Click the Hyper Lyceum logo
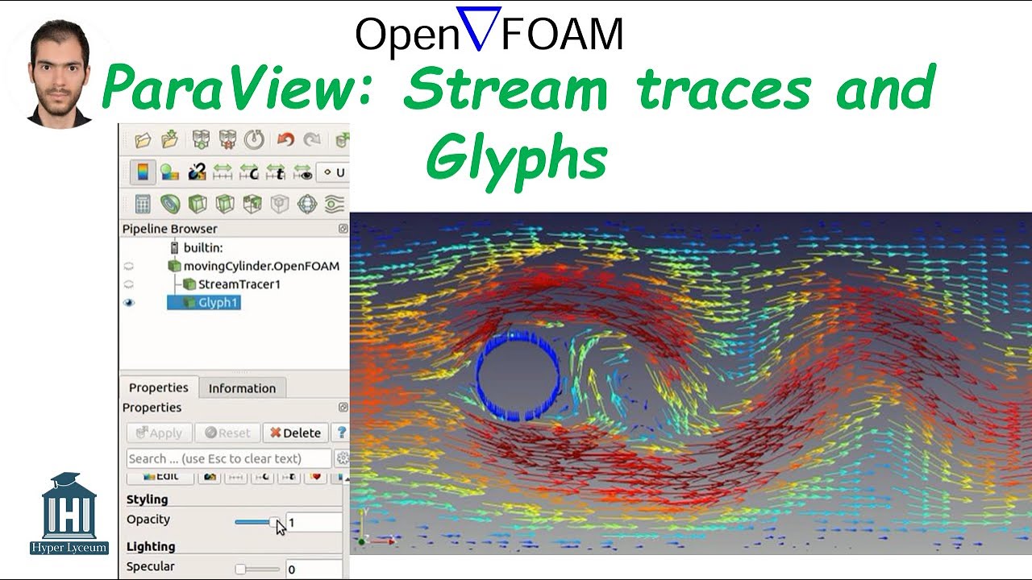The width and height of the screenshot is (1032, 580). (x=69, y=513)
